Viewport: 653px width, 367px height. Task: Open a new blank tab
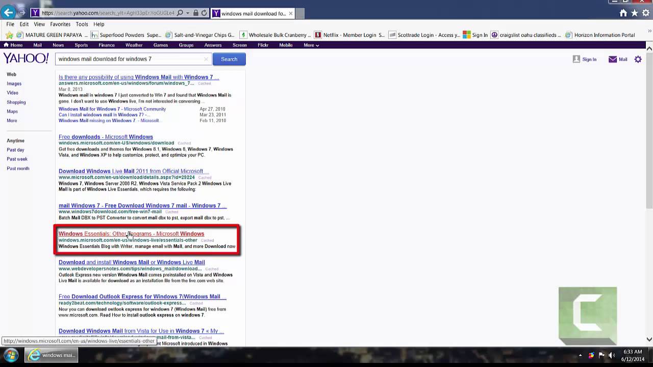(299, 13)
